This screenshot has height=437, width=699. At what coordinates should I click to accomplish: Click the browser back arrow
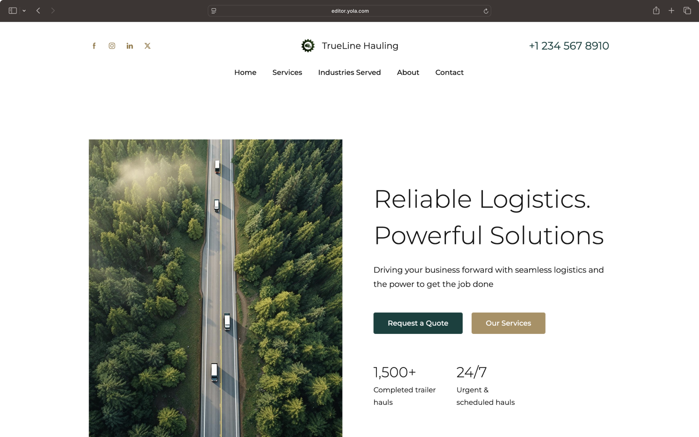click(x=38, y=10)
